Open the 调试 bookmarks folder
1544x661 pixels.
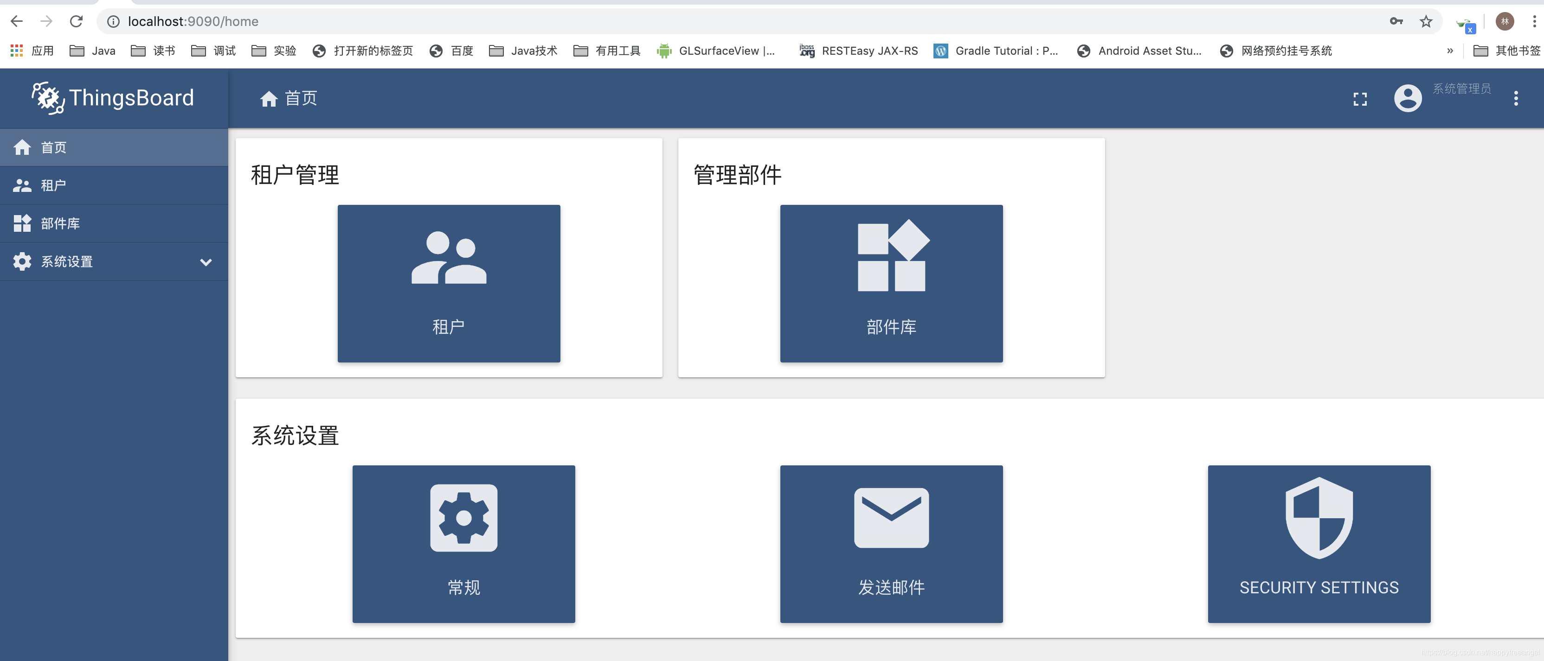click(213, 51)
